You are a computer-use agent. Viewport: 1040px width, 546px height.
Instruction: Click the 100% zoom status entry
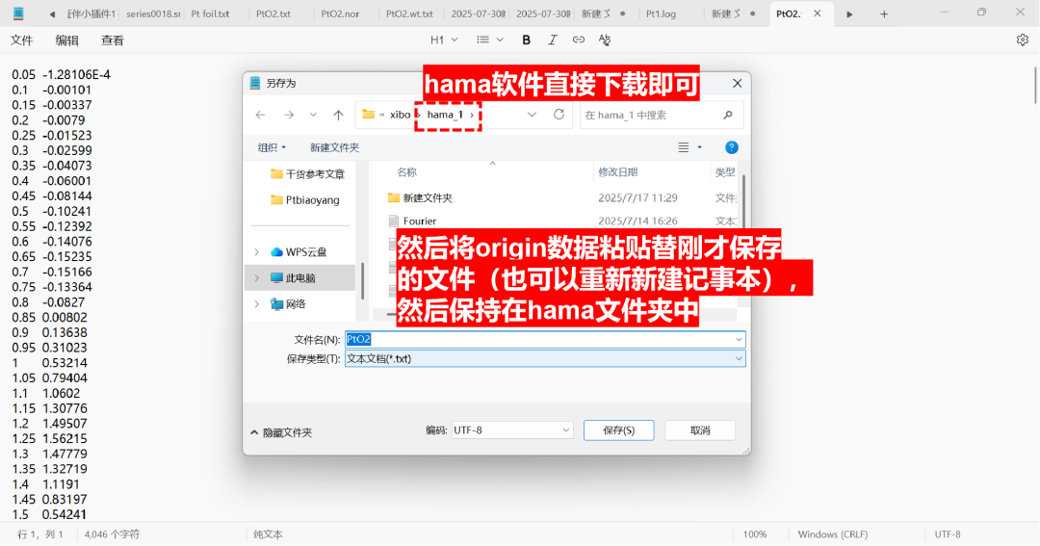(x=755, y=534)
